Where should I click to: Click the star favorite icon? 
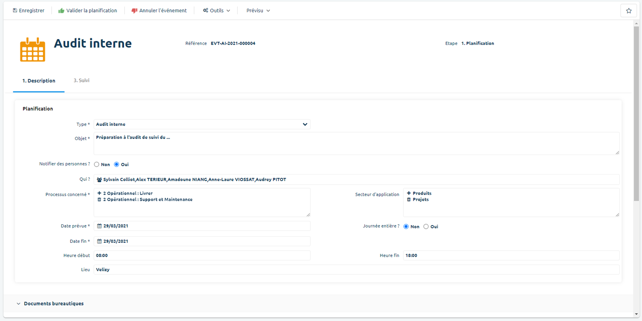(628, 11)
